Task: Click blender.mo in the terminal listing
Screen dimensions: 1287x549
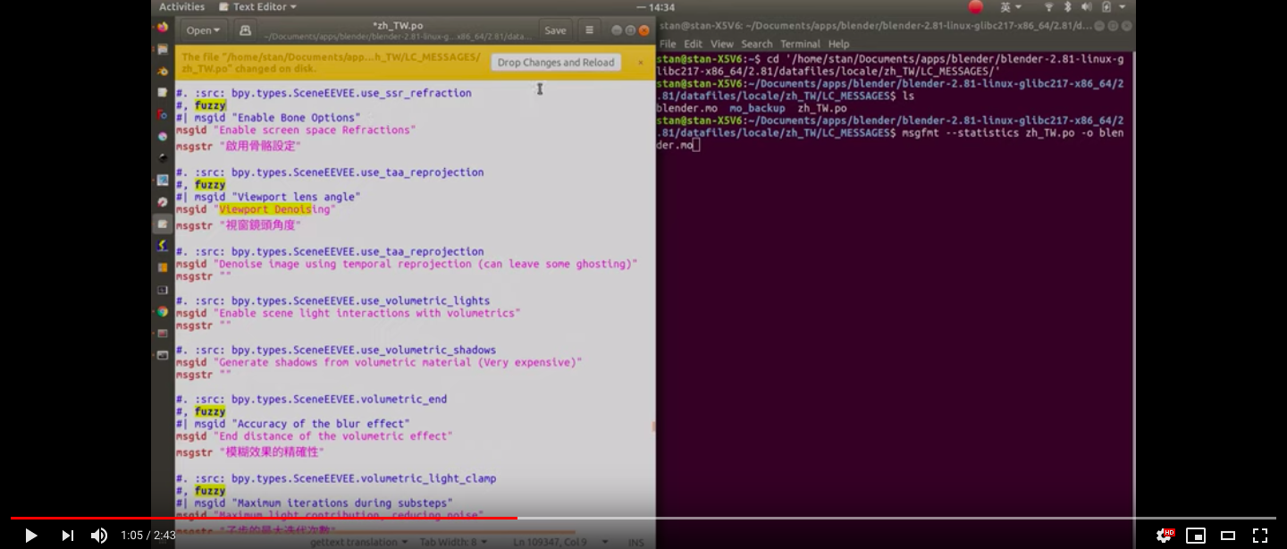Action: click(x=686, y=108)
